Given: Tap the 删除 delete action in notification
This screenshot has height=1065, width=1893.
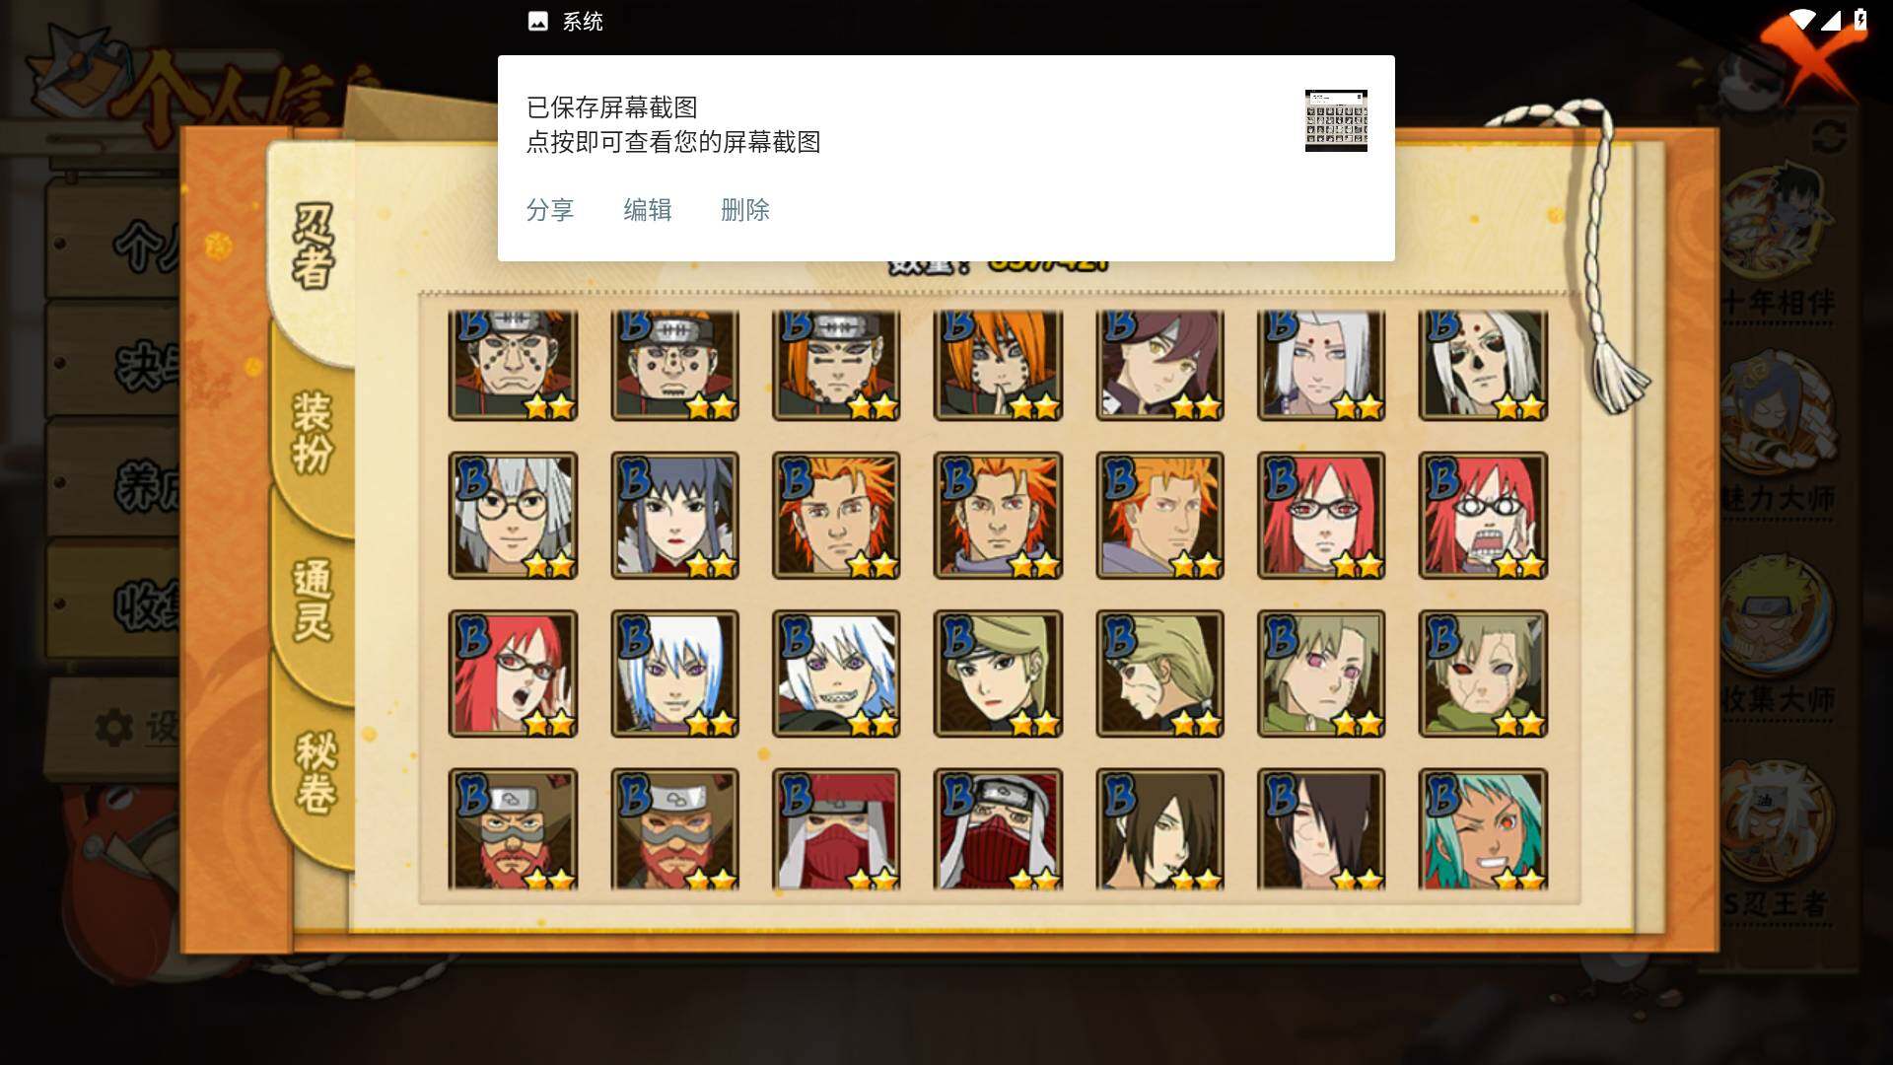Looking at the screenshot, I should point(744,210).
